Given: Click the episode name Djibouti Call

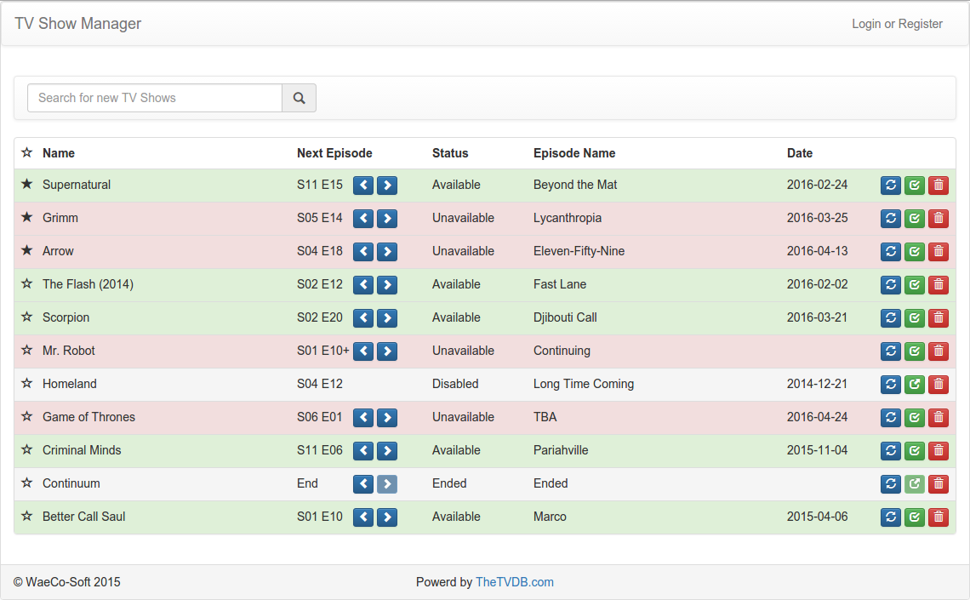Looking at the screenshot, I should (x=566, y=317).
